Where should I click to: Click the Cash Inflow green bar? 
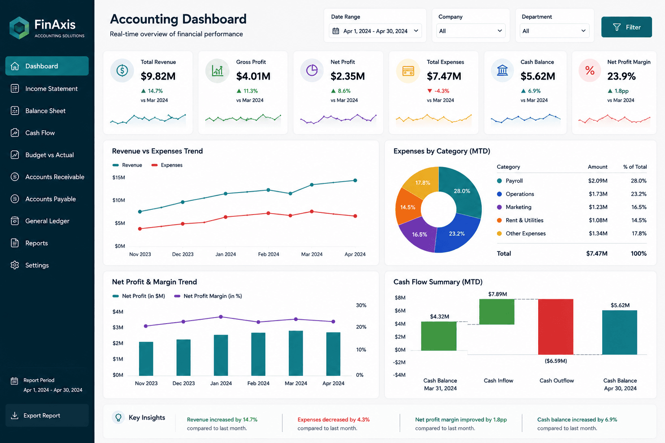(497, 311)
